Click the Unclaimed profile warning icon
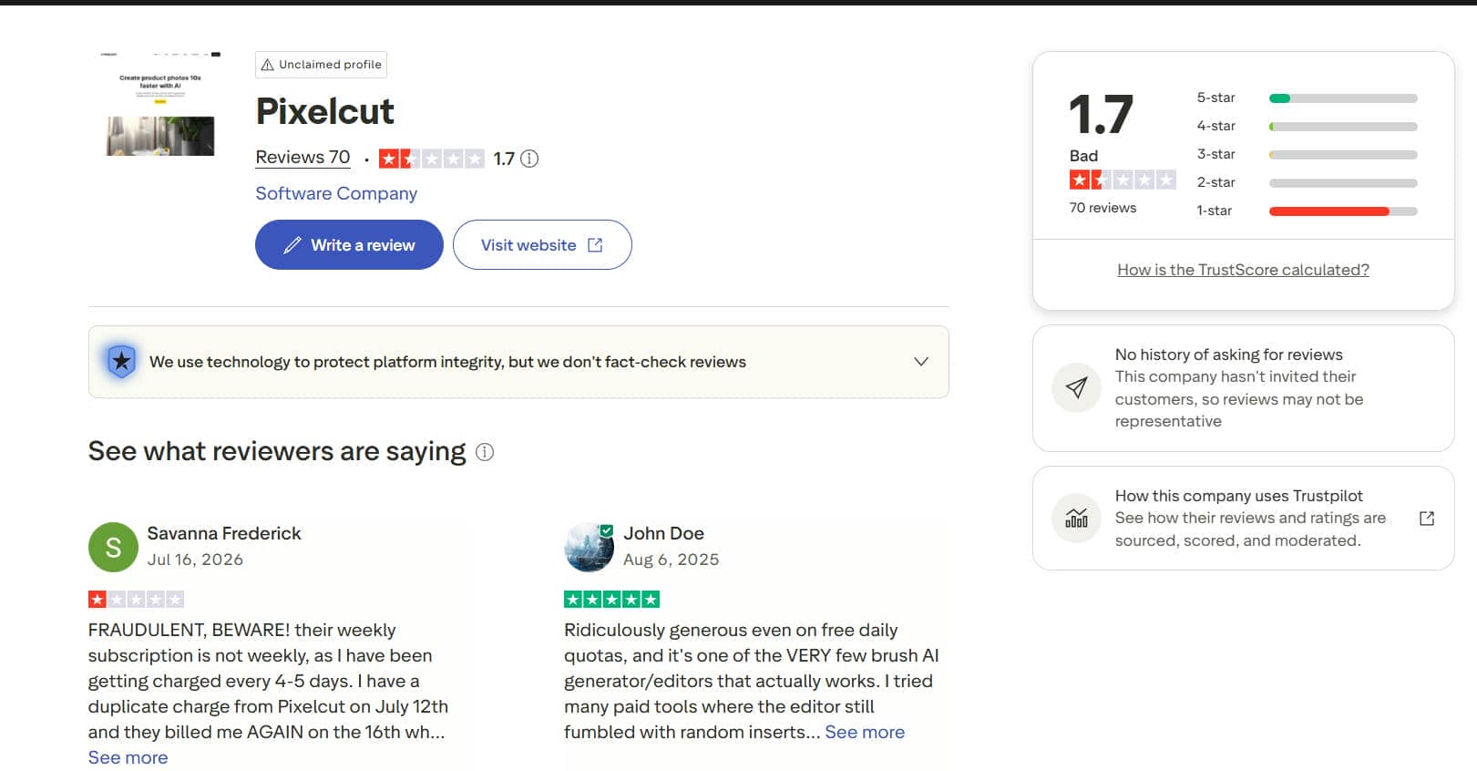The width and height of the screenshot is (1477, 771). pos(267,65)
